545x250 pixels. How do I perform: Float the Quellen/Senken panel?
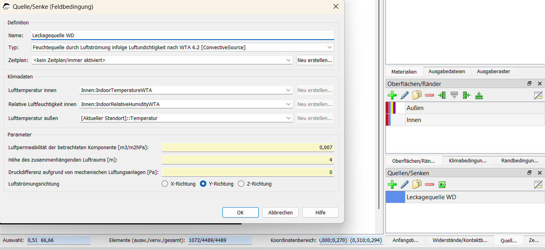(x=529, y=173)
